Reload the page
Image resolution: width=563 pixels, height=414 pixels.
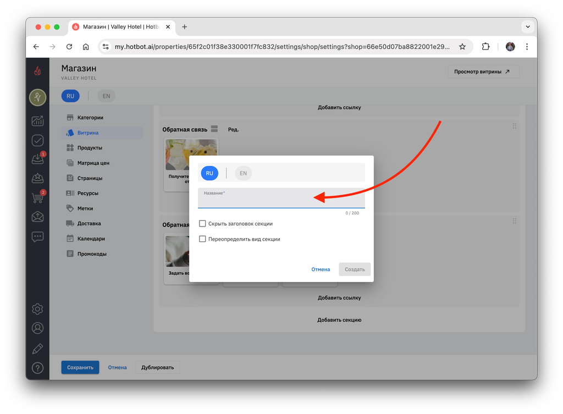[x=69, y=47]
